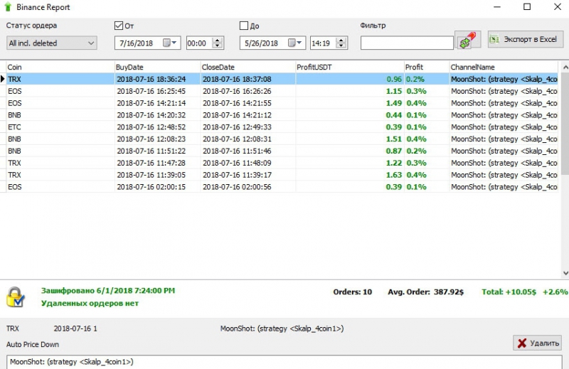
Task: Sort by ChannelName column header
Action: click(504, 67)
